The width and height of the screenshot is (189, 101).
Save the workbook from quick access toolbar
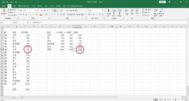[x=3, y=2]
